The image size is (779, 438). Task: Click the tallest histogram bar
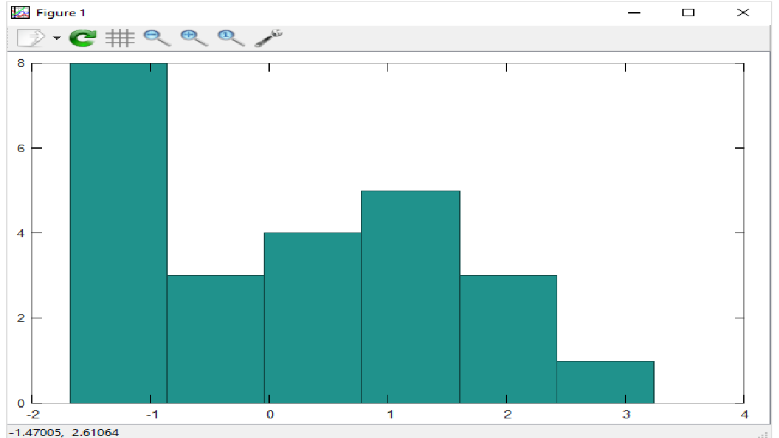pos(118,230)
